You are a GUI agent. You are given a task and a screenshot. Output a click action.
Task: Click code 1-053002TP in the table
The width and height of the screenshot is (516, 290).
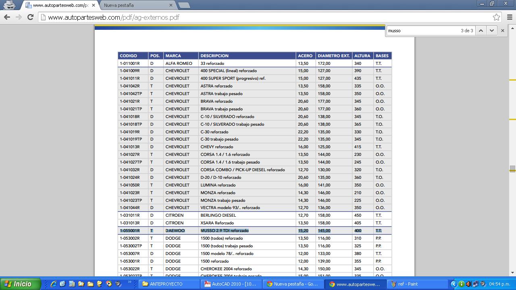click(x=131, y=246)
